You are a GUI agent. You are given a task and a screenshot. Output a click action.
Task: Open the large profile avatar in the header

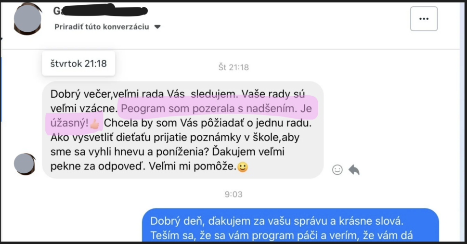(x=28, y=19)
